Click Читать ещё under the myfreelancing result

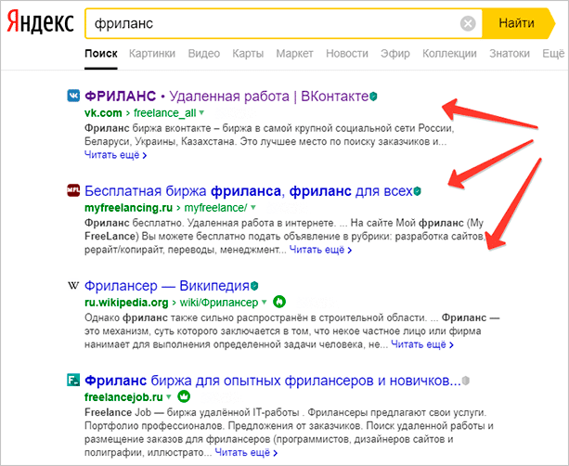[321, 250]
